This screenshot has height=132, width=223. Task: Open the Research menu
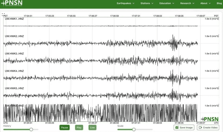187,4
